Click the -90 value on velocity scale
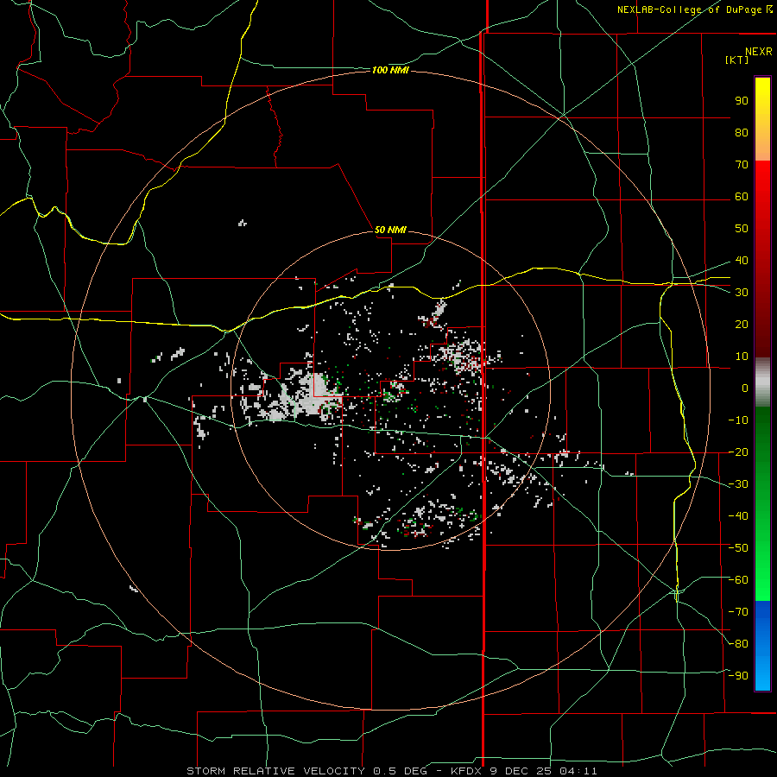777x777 pixels. tap(738, 676)
